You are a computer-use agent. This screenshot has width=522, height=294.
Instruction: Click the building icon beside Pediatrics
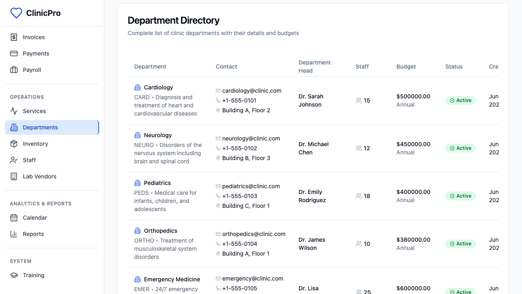(x=137, y=183)
